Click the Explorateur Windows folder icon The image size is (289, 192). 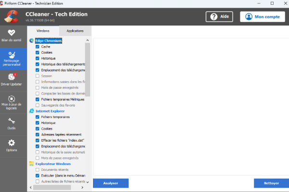click(31, 164)
